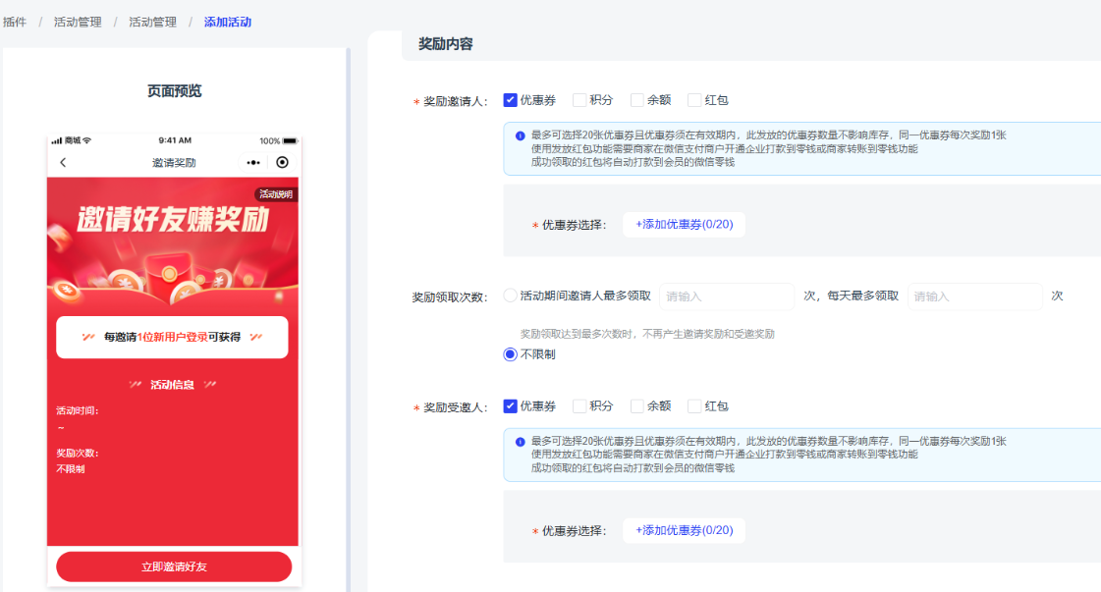Click the signal strength icon in preview status bar

click(x=56, y=140)
